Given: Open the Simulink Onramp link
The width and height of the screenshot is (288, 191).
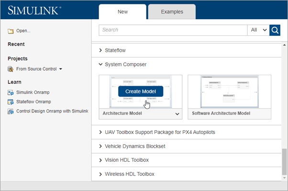Looking at the screenshot, I should pos(33,92).
